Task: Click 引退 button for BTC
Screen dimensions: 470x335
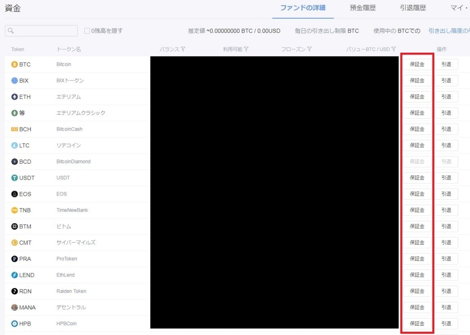Action: tap(446, 64)
